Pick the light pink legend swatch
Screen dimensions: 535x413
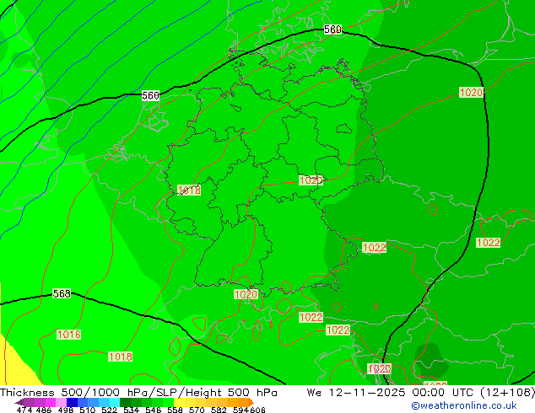[x=61, y=402]
